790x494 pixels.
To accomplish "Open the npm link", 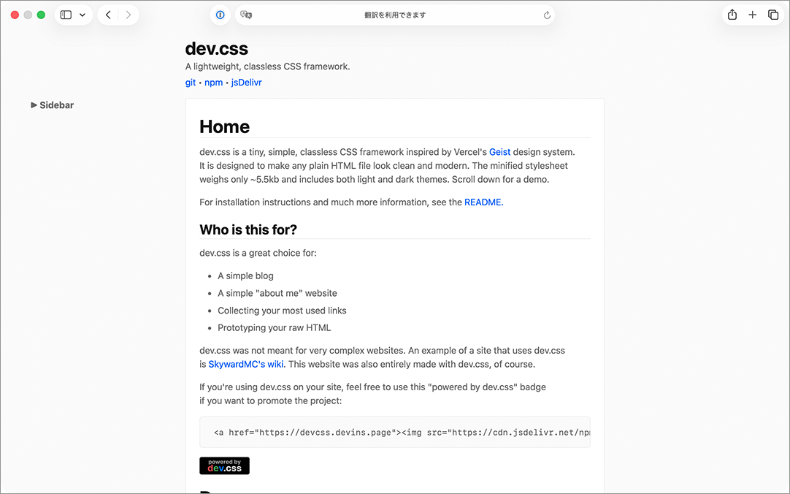I will [214, 83].
